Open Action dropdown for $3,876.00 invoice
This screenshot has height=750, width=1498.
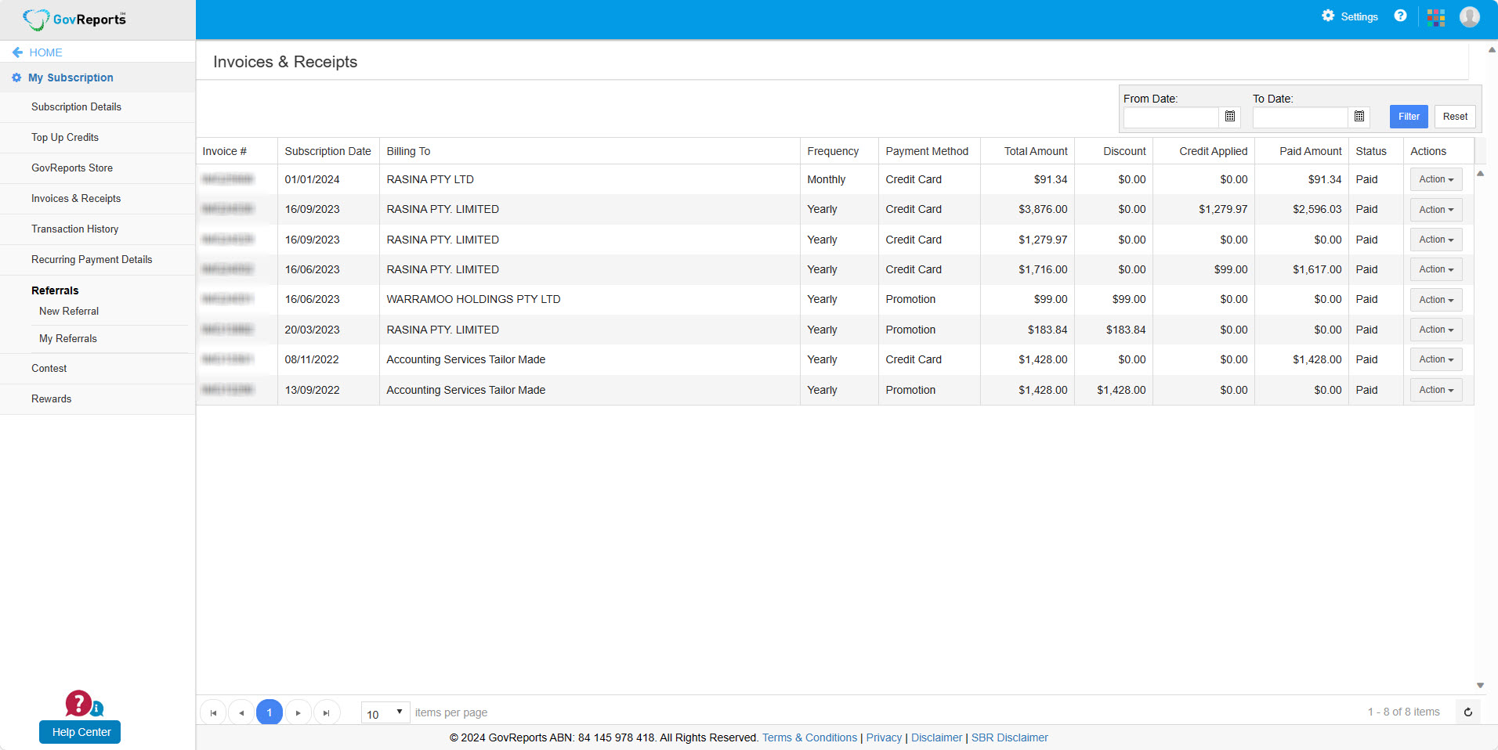pyautogui.click(x=1436, y=210)
